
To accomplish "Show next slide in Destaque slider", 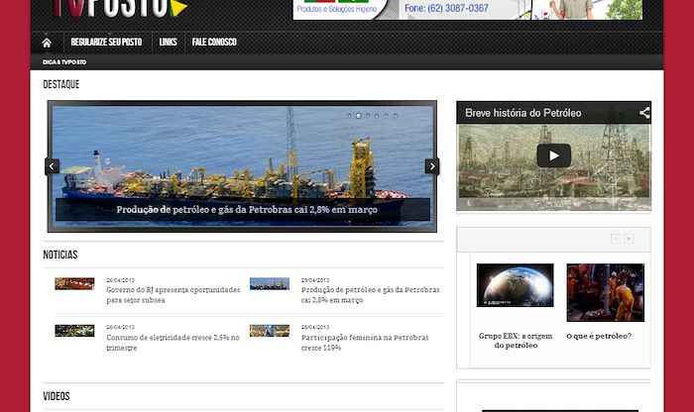I will click(432, 166).
